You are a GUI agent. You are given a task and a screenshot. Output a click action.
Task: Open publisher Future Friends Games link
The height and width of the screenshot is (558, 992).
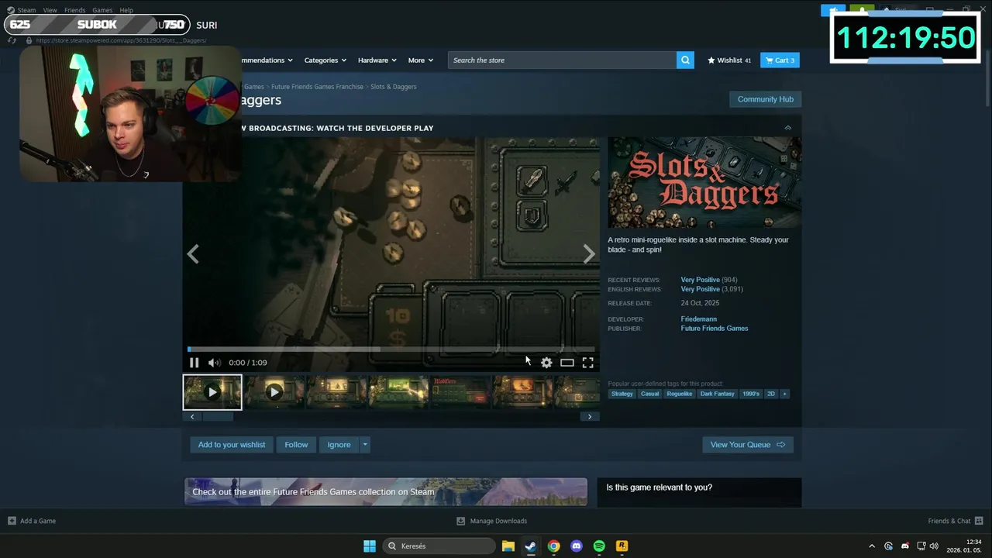715,329
